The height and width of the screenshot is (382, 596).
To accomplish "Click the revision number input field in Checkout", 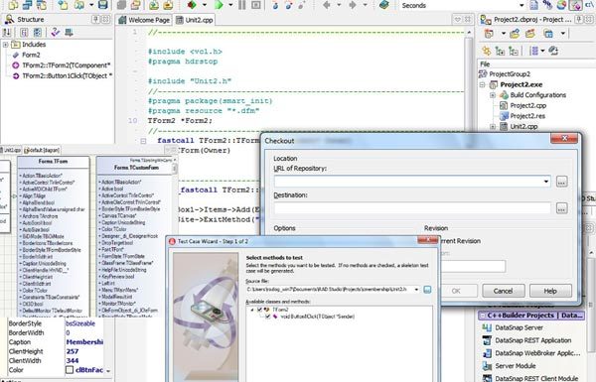I will 473,266.
